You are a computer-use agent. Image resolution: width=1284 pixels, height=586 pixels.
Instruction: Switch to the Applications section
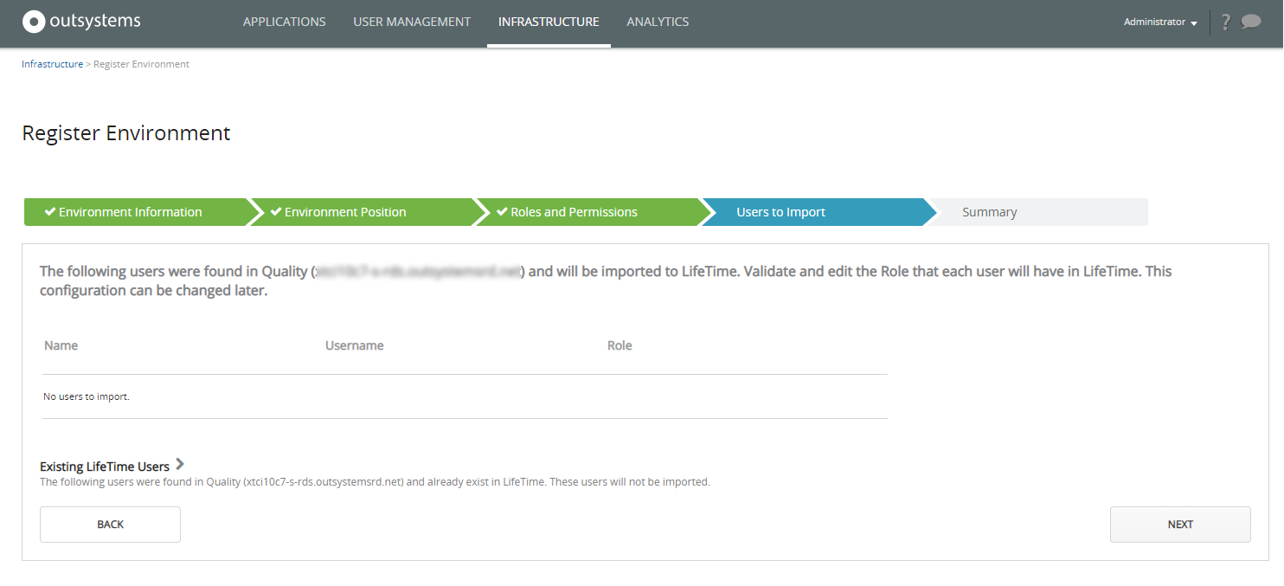coord(284,22)
